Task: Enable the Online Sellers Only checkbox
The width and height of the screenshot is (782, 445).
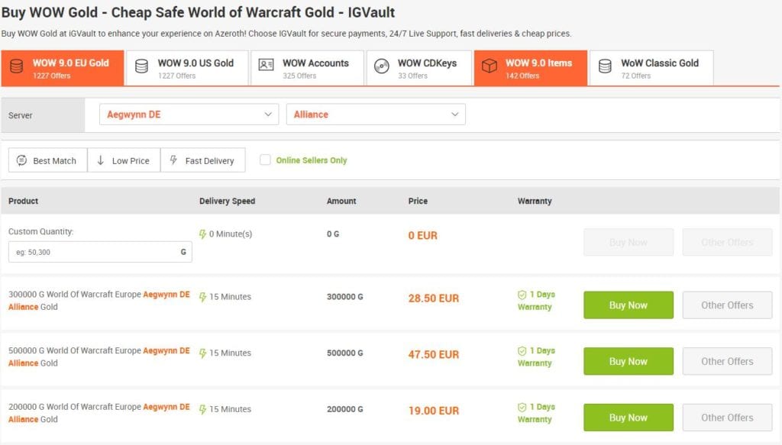Action: tap(265, 160)
